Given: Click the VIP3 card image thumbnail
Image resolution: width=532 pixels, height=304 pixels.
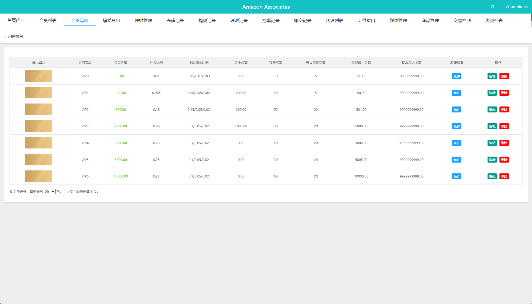Looking at the screenshot, I should coord(39,126).
